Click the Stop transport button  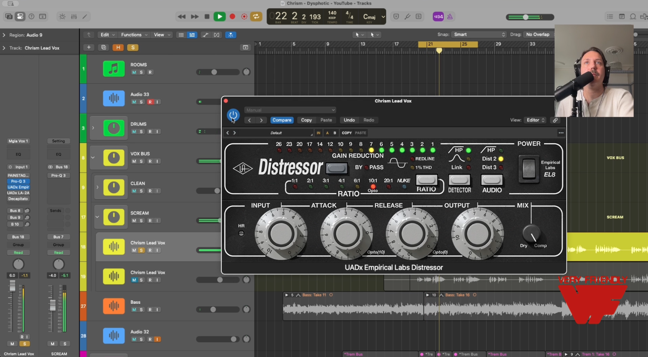[x=207, y=17]
